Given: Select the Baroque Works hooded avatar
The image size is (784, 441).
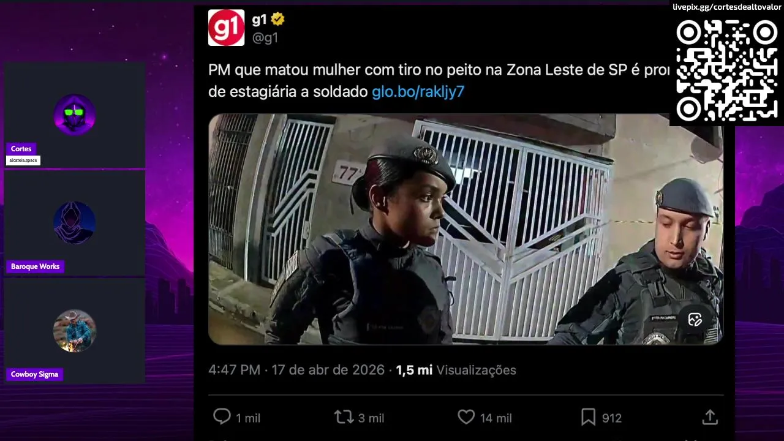Looking at the screenshot, I should [74, 222].
